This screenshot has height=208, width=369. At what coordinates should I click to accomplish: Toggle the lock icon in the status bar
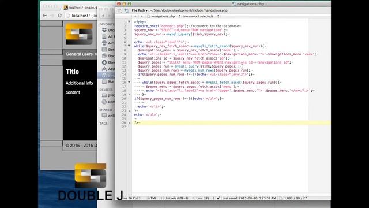(x=218, y=198)
